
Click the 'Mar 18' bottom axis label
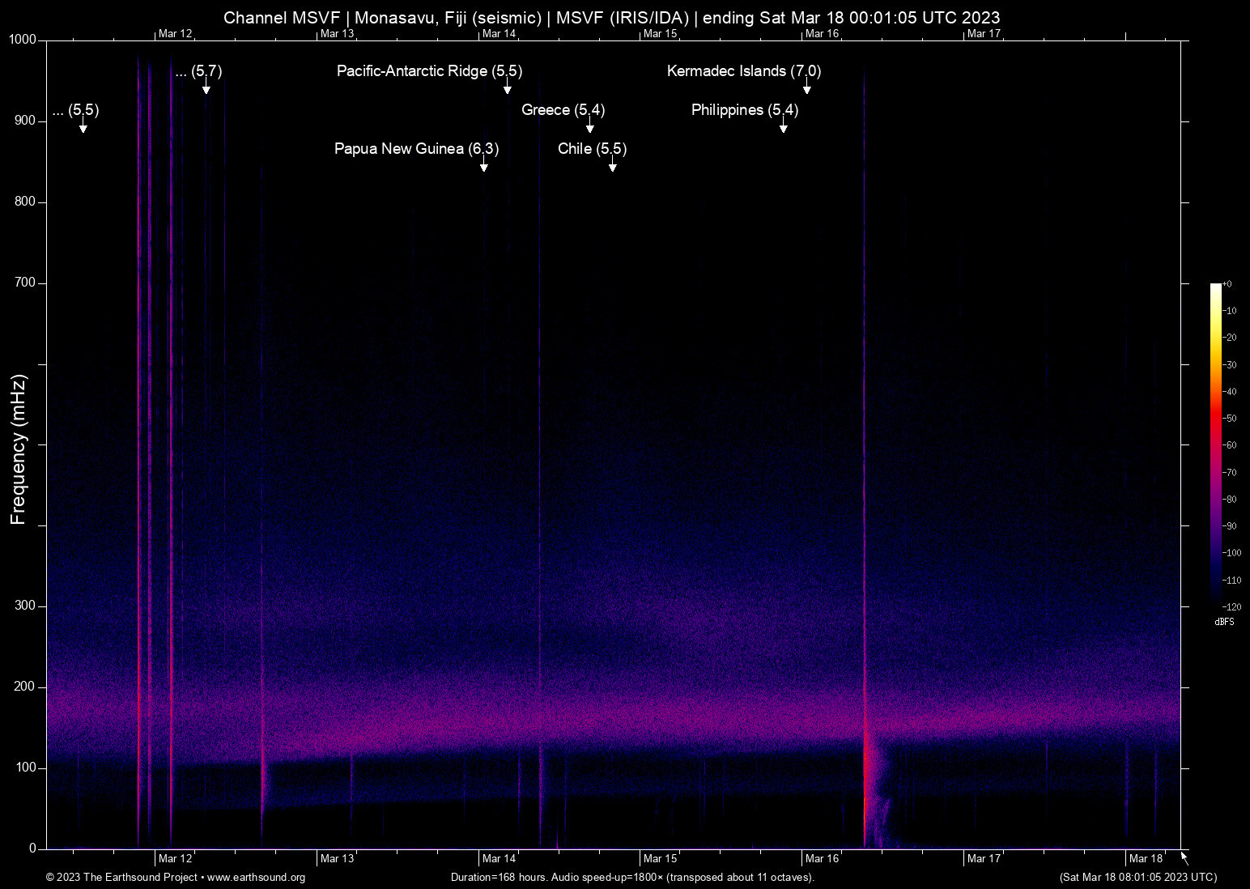[x=1146, y=859]
